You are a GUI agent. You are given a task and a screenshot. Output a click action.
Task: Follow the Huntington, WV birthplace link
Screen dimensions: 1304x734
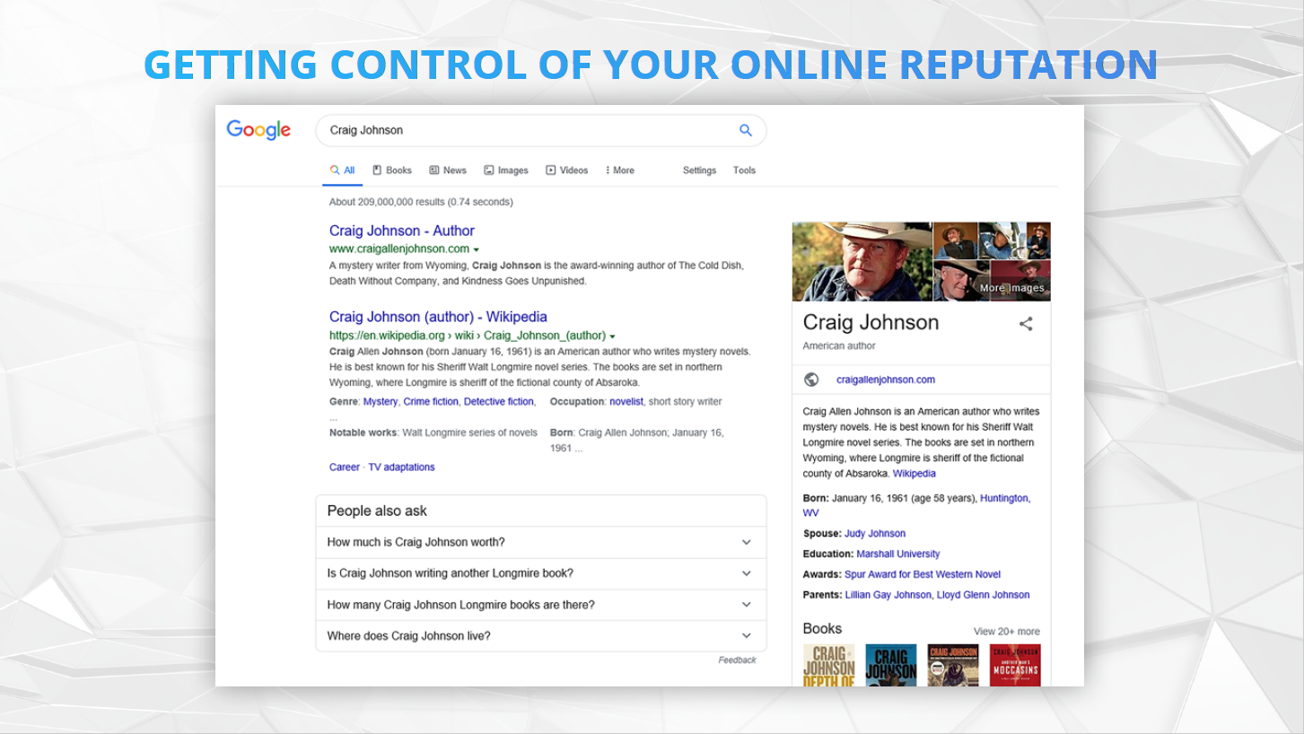click(x=1004, y=498)
